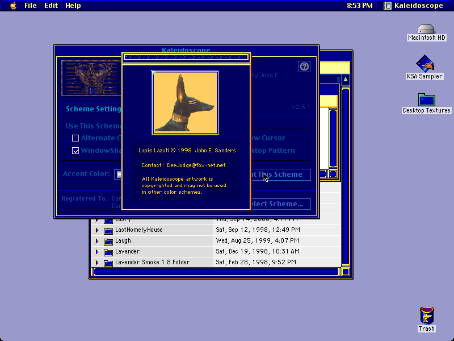Uncheck the WindowShade checkbox
This screenshot has height=341, width=454.
75,151
